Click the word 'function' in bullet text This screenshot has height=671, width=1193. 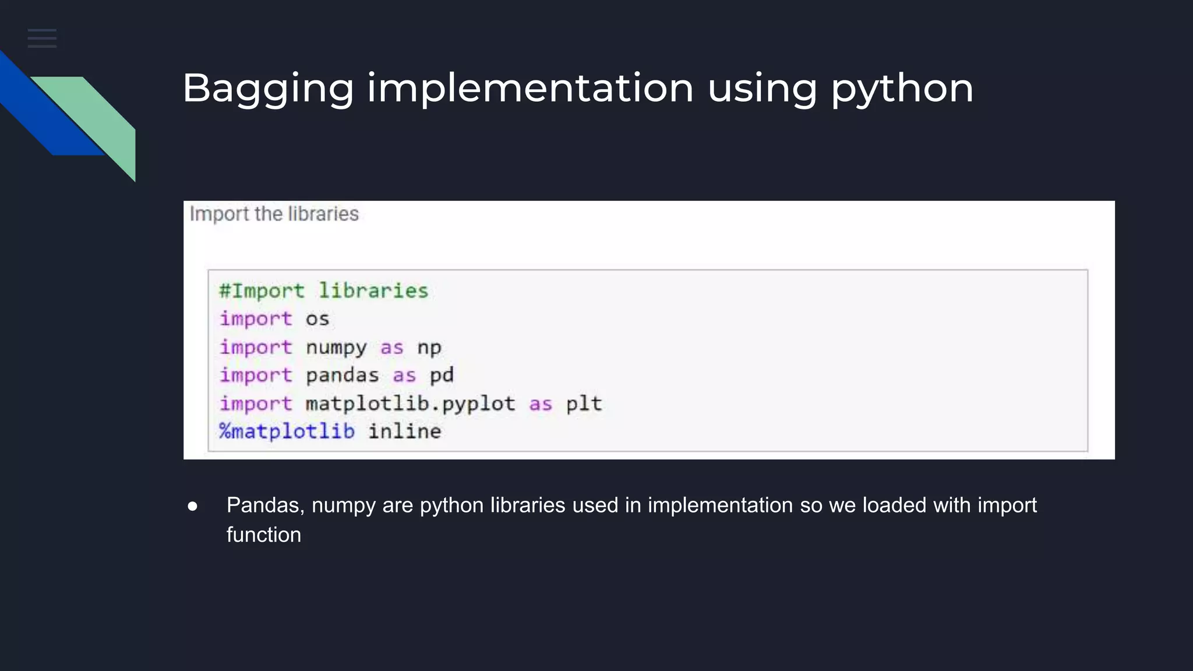click(x=263, y=535)
